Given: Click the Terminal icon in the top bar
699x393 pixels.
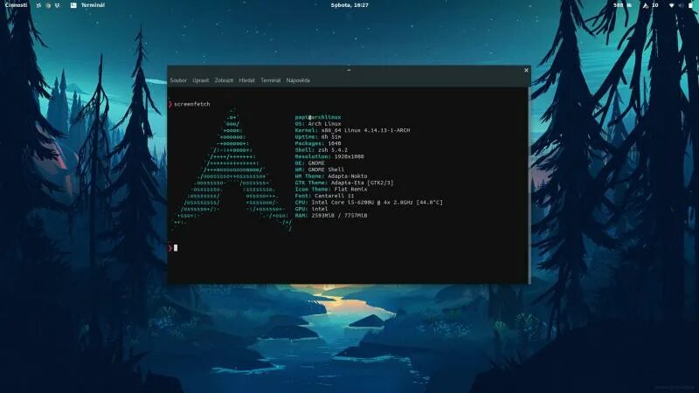Looking at the screenshot, I should pos(73,5).
